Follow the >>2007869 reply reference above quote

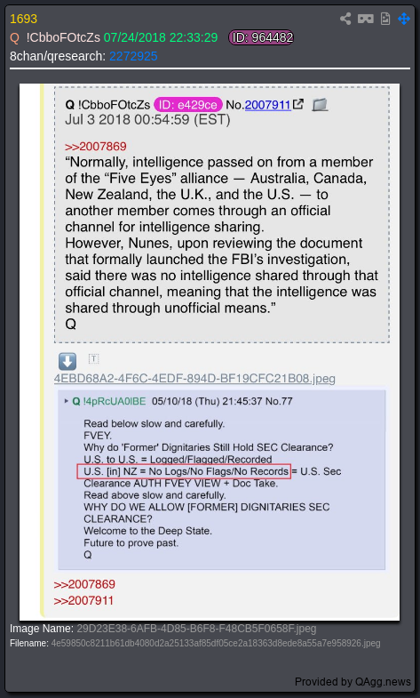(96, 147)
